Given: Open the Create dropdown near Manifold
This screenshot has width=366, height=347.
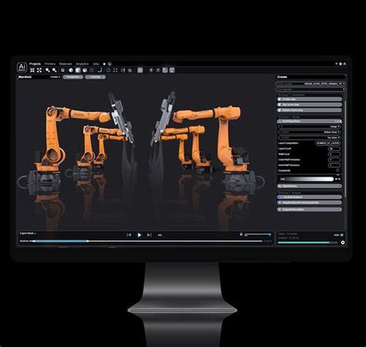Looking at the screenshot, I should 55,77.
